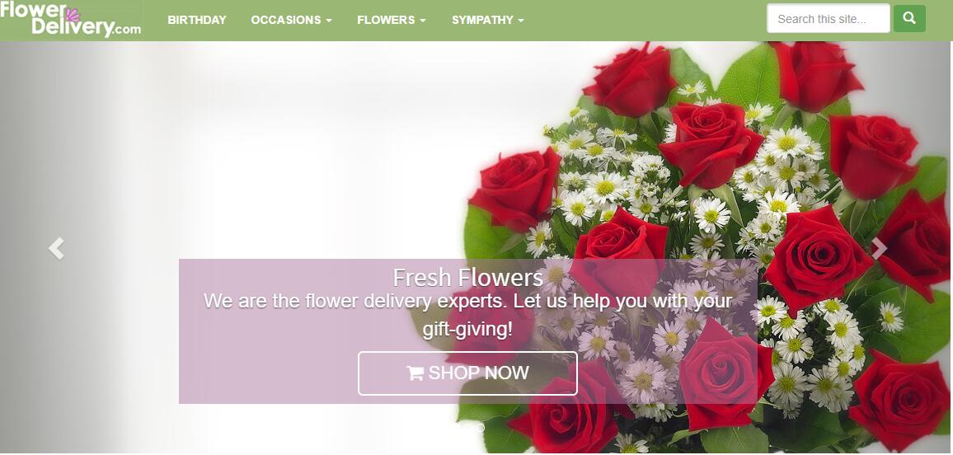Click the Fresh Flowers heading

pos(467,278)
